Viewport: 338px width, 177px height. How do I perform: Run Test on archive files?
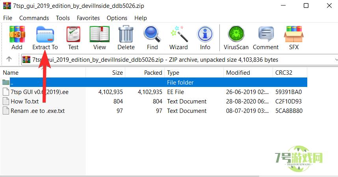(73, 34)
